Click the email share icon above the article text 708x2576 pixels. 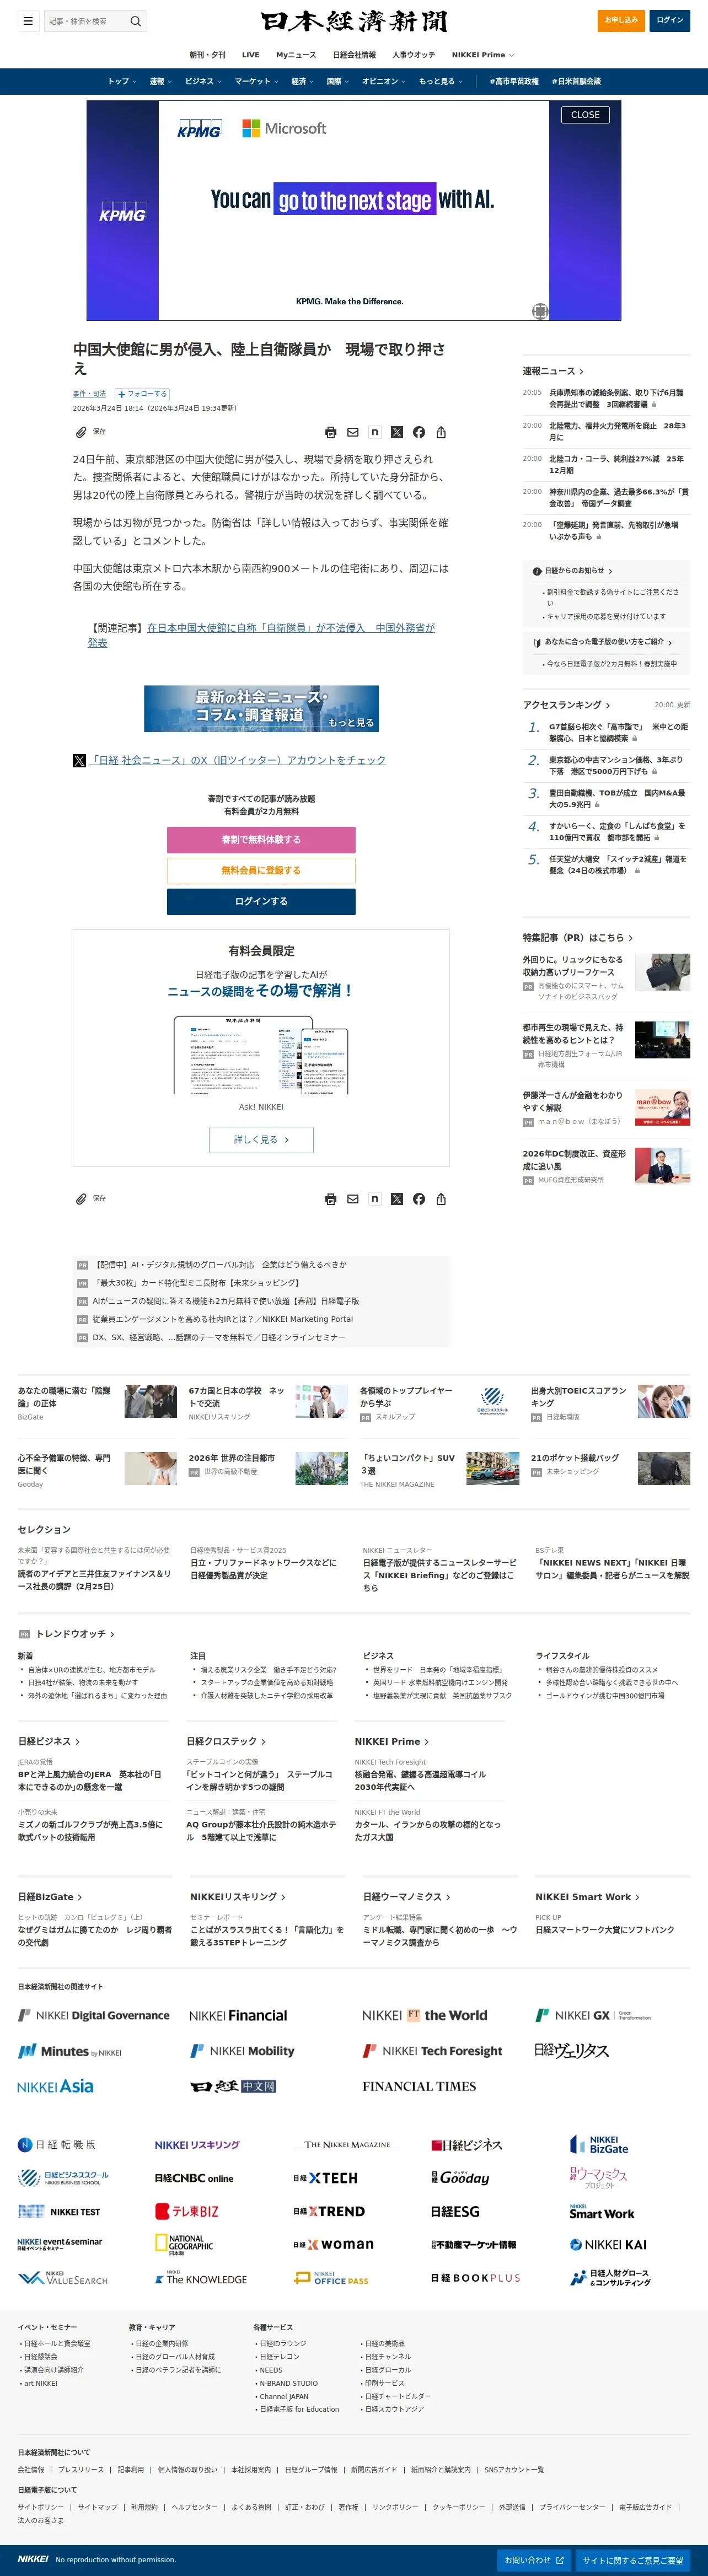(x=353, y=432)
